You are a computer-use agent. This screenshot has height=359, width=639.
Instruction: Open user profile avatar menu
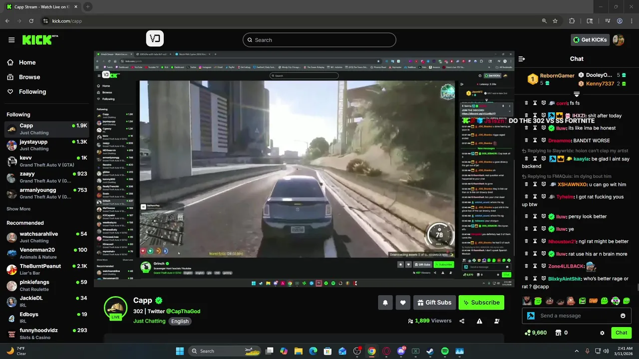click(x=619, y=40)
